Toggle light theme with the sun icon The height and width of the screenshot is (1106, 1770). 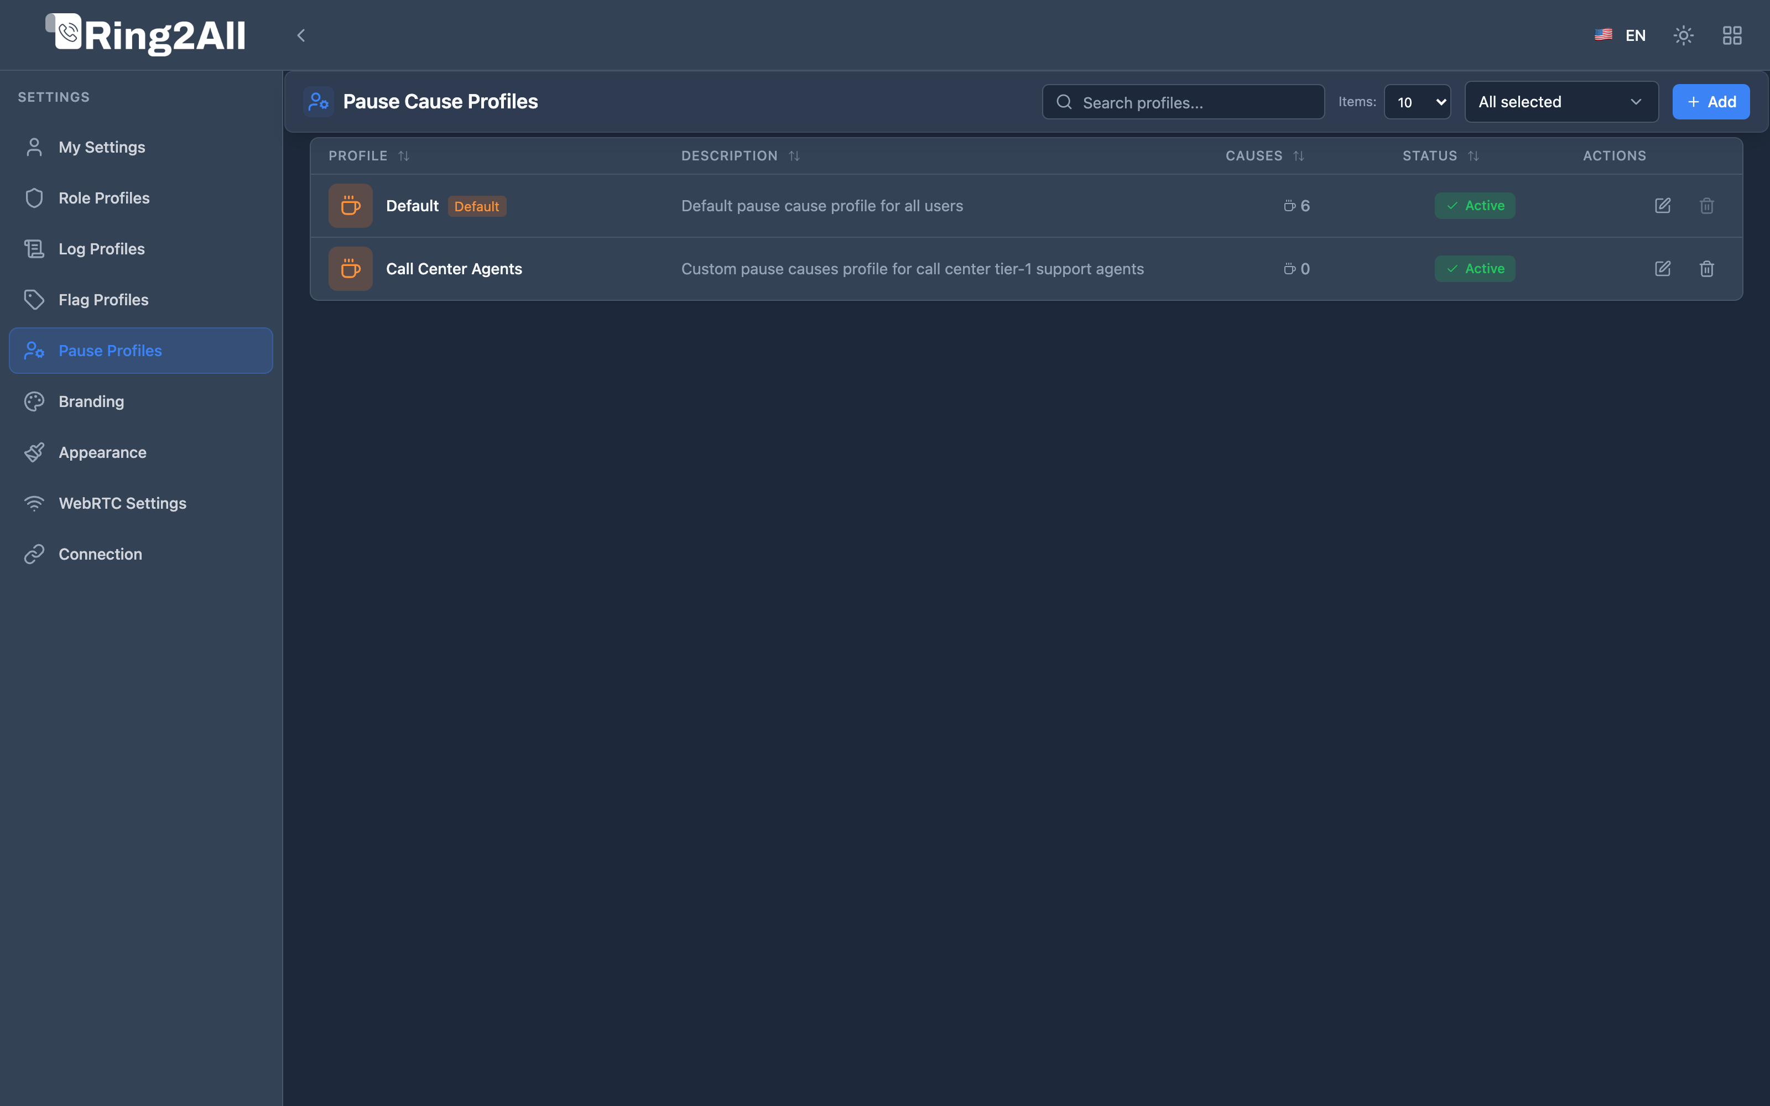pyautogui.click(x=1683, y=35)
